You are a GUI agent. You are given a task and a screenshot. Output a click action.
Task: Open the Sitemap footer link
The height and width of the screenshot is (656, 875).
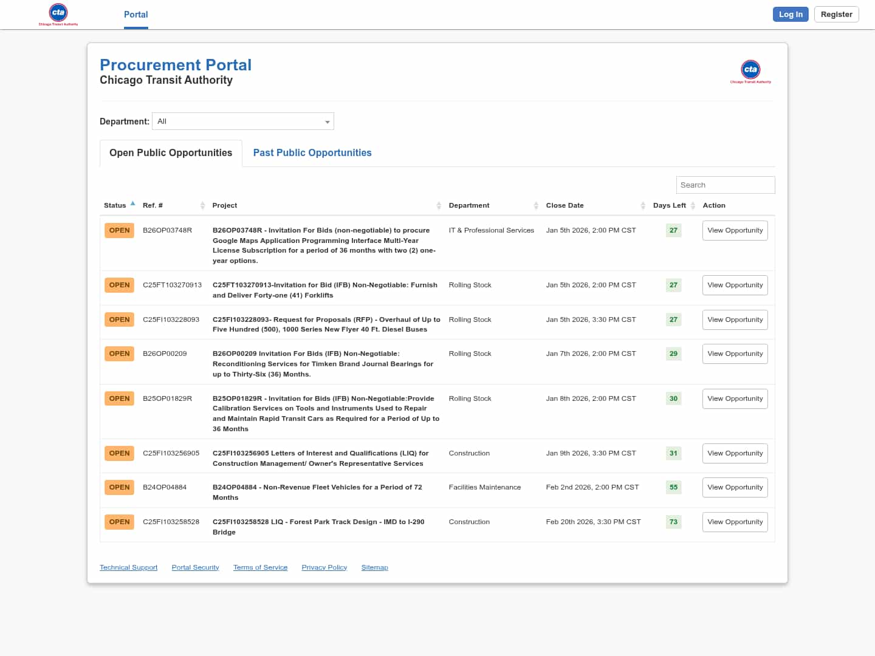pyautogui.click(x=374, y=567)
